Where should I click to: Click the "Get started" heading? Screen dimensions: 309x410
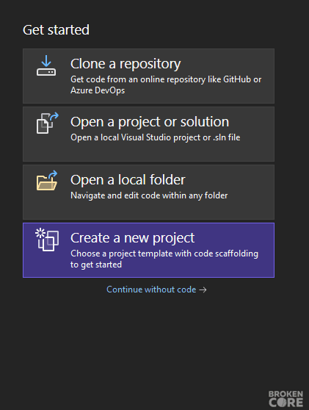56,30
